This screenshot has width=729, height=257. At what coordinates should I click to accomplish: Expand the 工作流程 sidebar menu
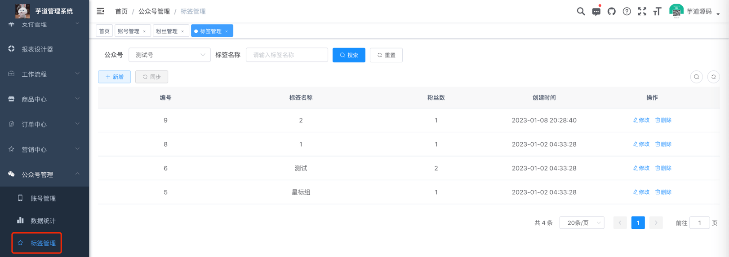click(x=44, y=74)
